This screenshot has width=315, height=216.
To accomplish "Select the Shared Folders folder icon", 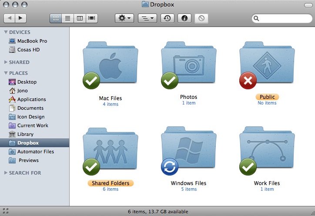I will pyautogui.click(x=111, y=148).
